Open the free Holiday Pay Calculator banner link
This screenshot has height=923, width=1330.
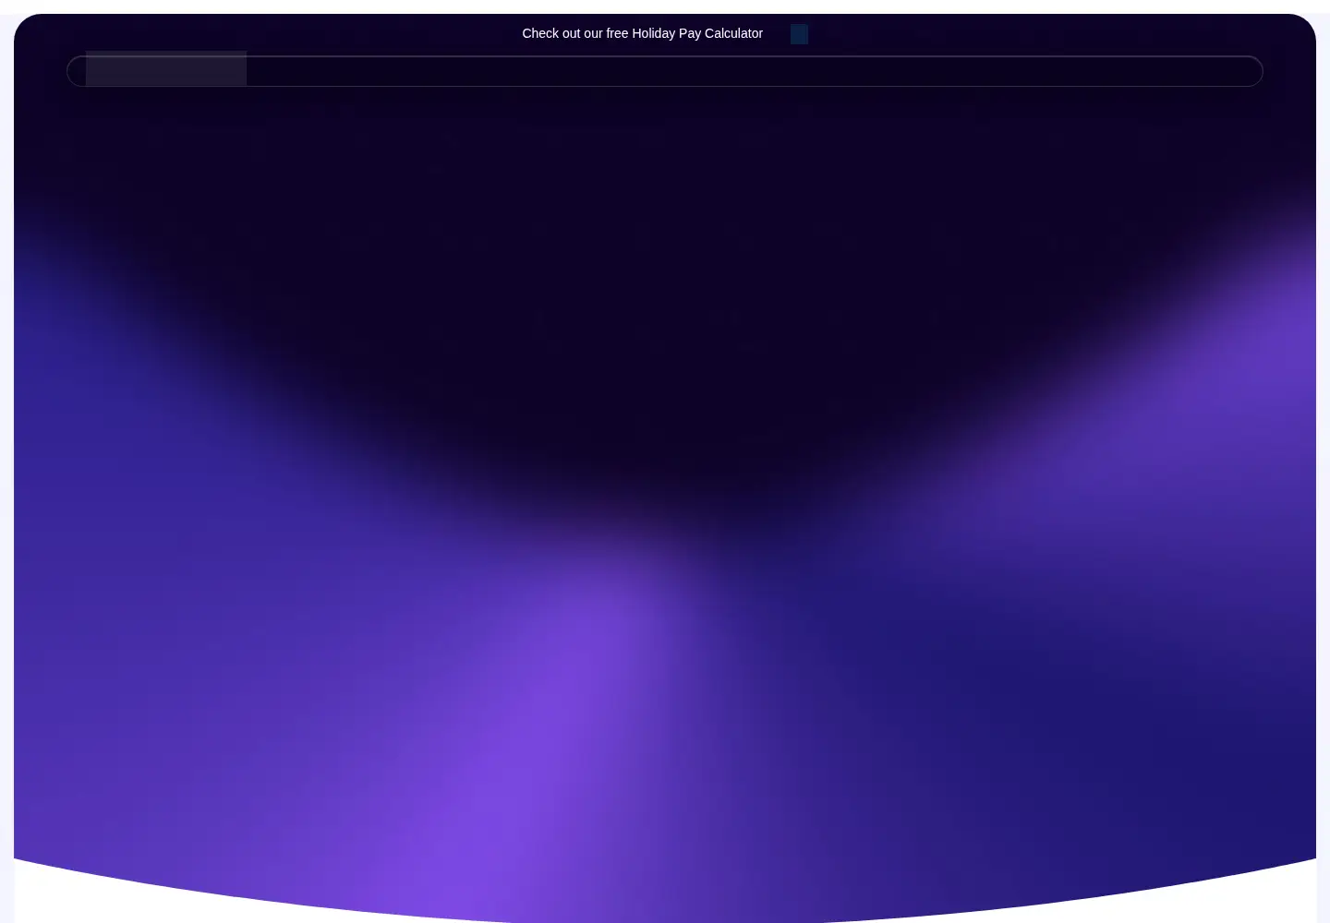642,33
